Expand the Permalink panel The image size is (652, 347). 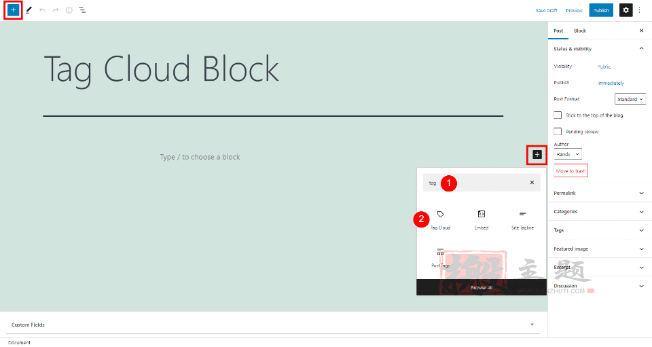click(x=600, y=193)
